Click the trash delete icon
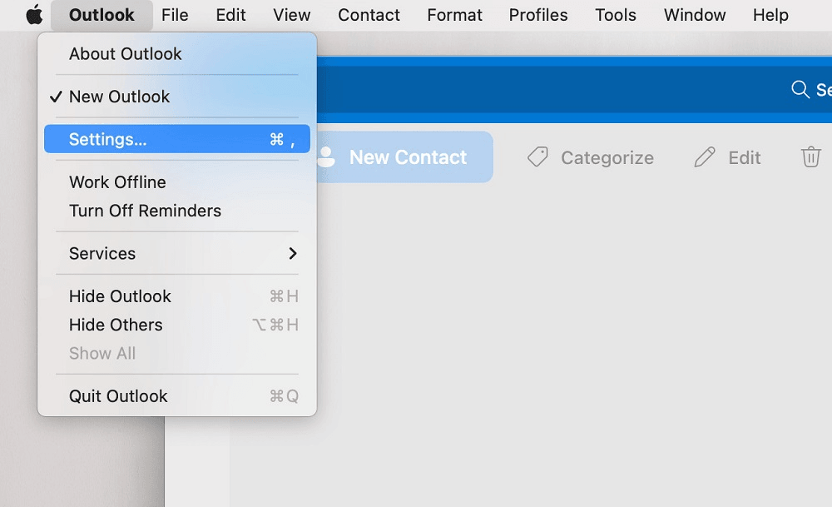This screenshot has height=507, width=832. point(810,157)
